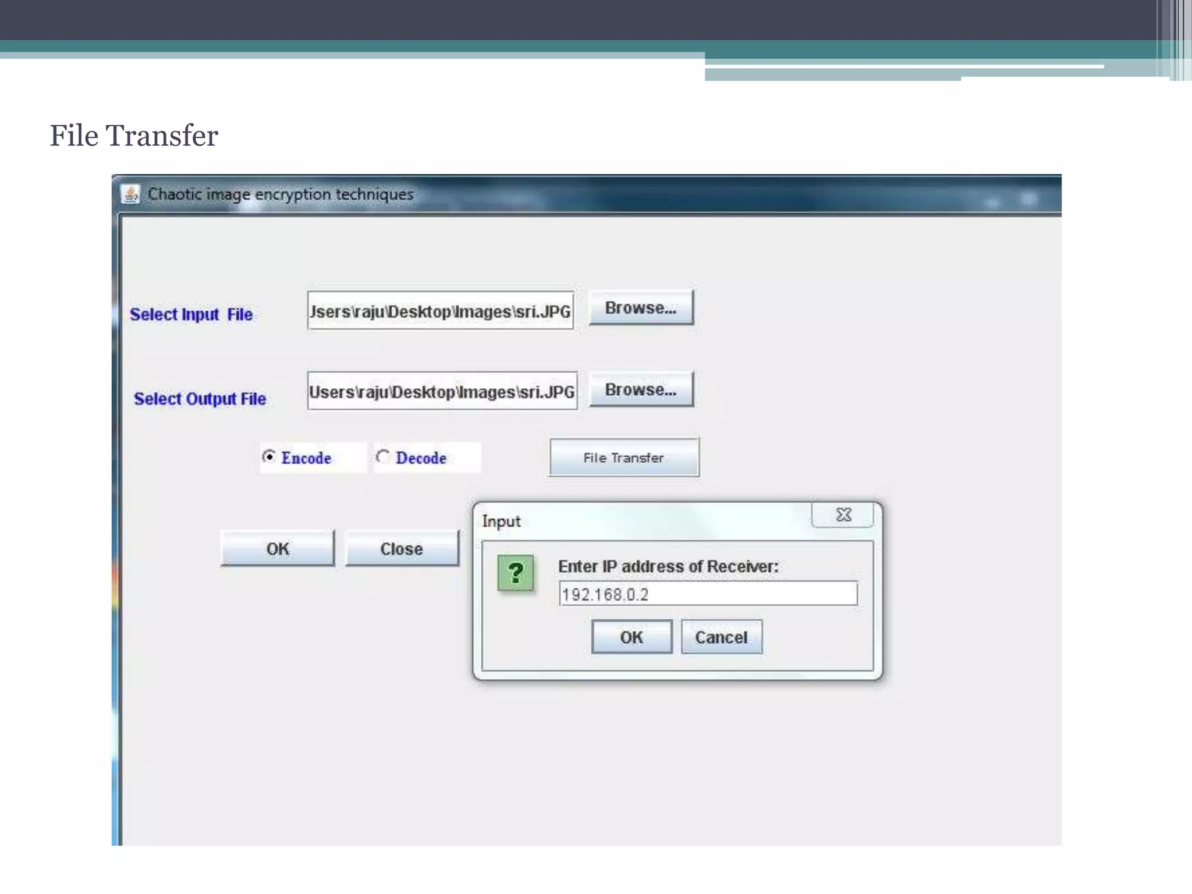The image size is (1192, 894).
Task: Click the input file path field
Action: (x=441, y=311)
